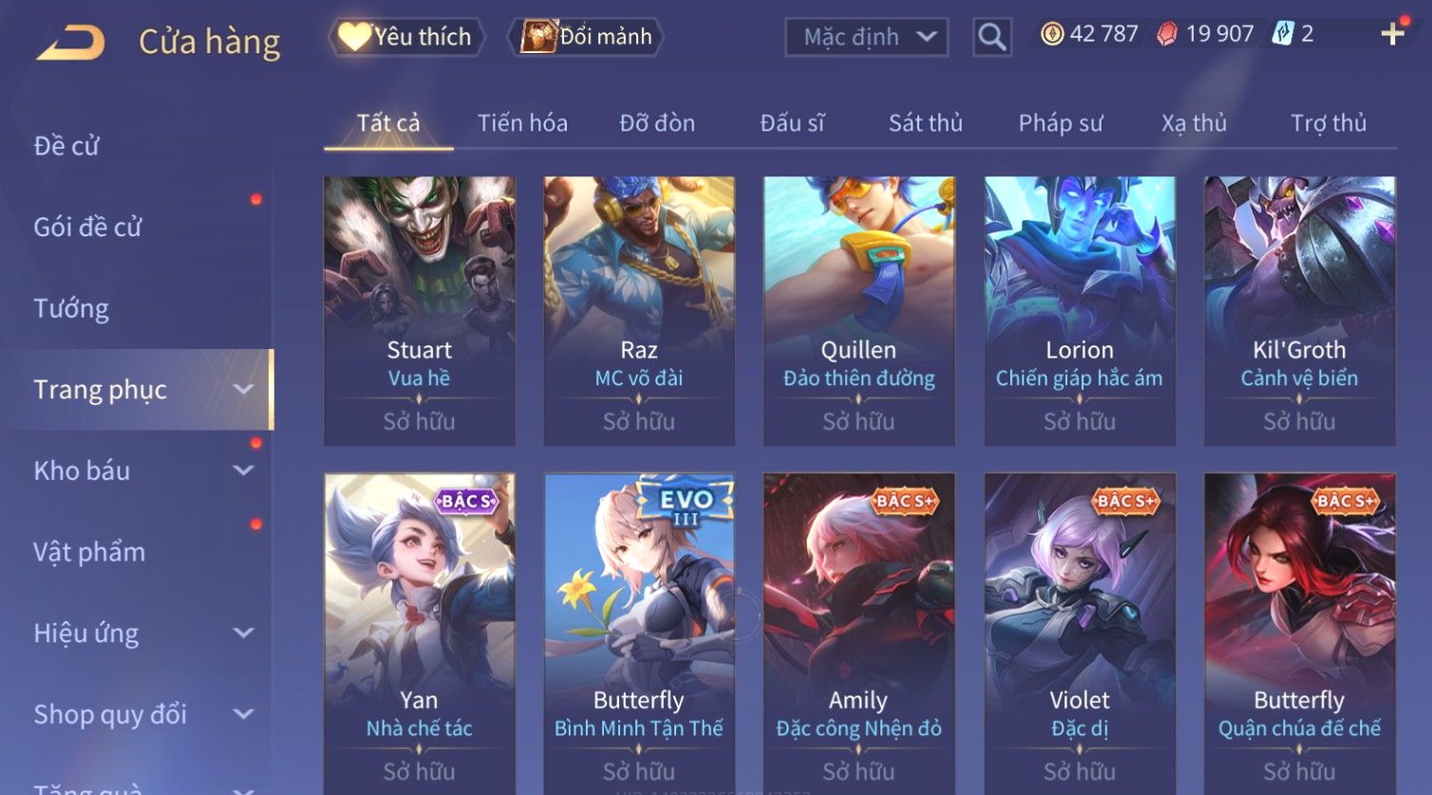Click the blue ticket currency icon

tap(1283, 34)
